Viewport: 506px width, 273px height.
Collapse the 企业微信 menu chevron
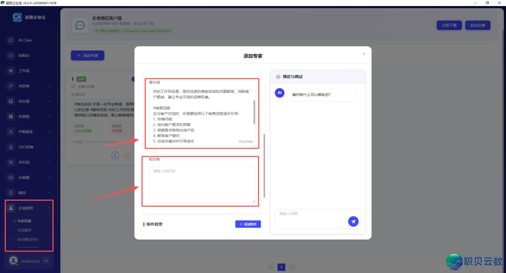point(49,208)
